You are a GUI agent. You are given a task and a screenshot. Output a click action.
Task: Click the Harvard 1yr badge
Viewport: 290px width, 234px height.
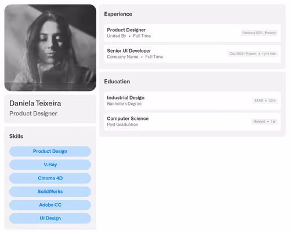point(264,122)
